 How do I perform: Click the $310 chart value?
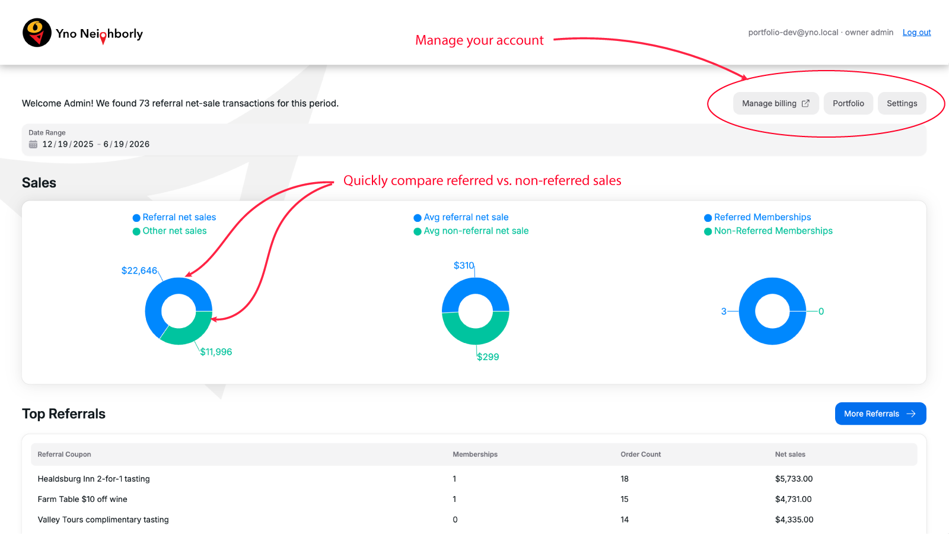(x=464, y=265)
